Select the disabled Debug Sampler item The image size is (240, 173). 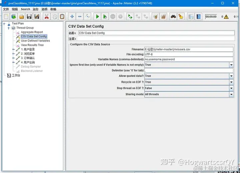pos(31,66)
